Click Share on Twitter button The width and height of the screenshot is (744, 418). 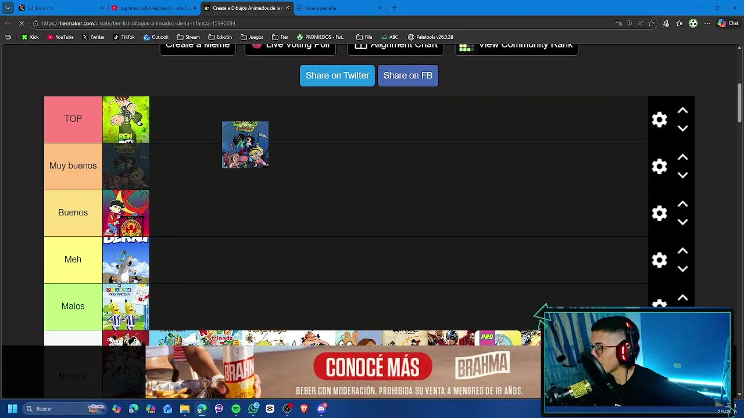point(337,75)
